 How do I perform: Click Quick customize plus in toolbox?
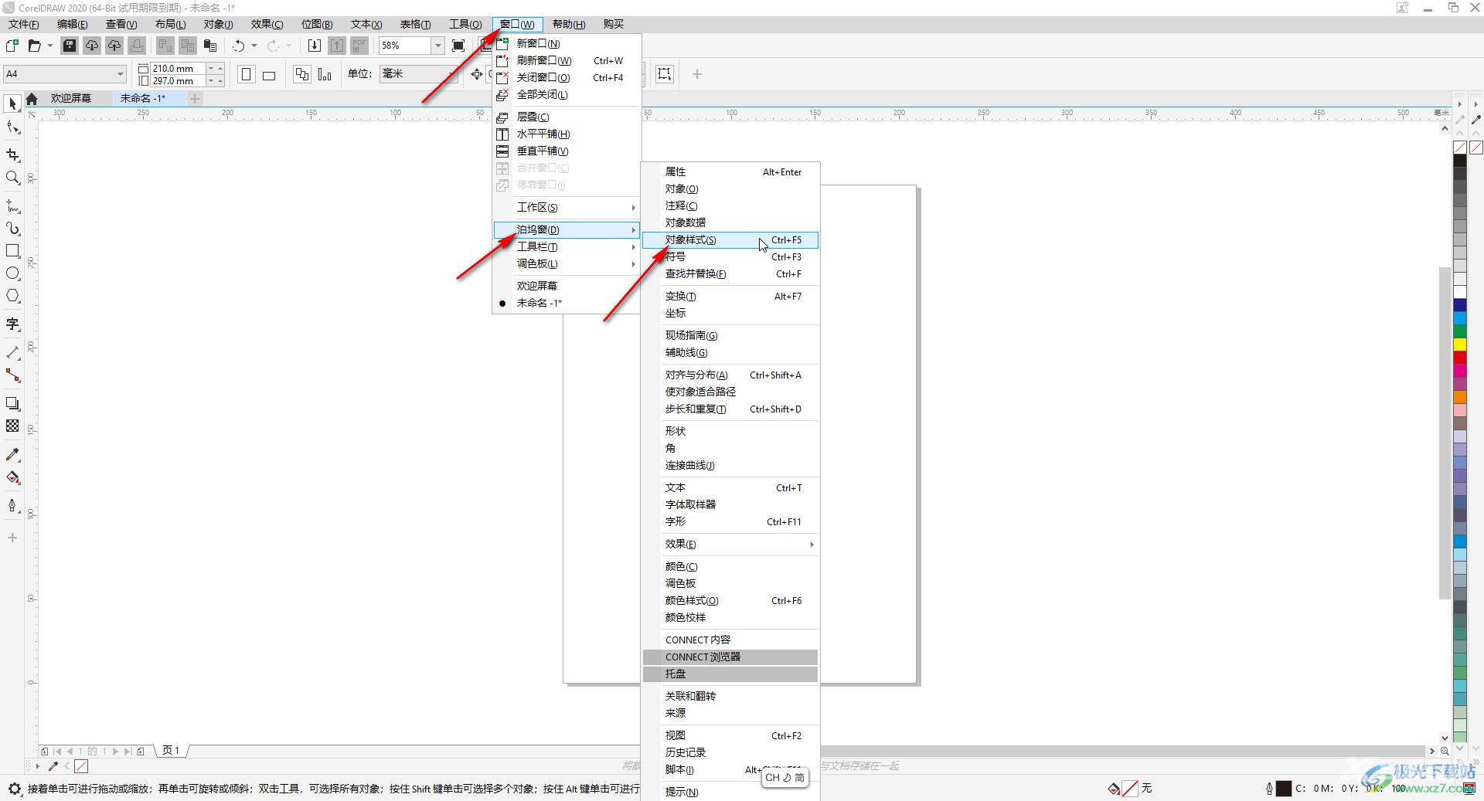click(12, 538)
